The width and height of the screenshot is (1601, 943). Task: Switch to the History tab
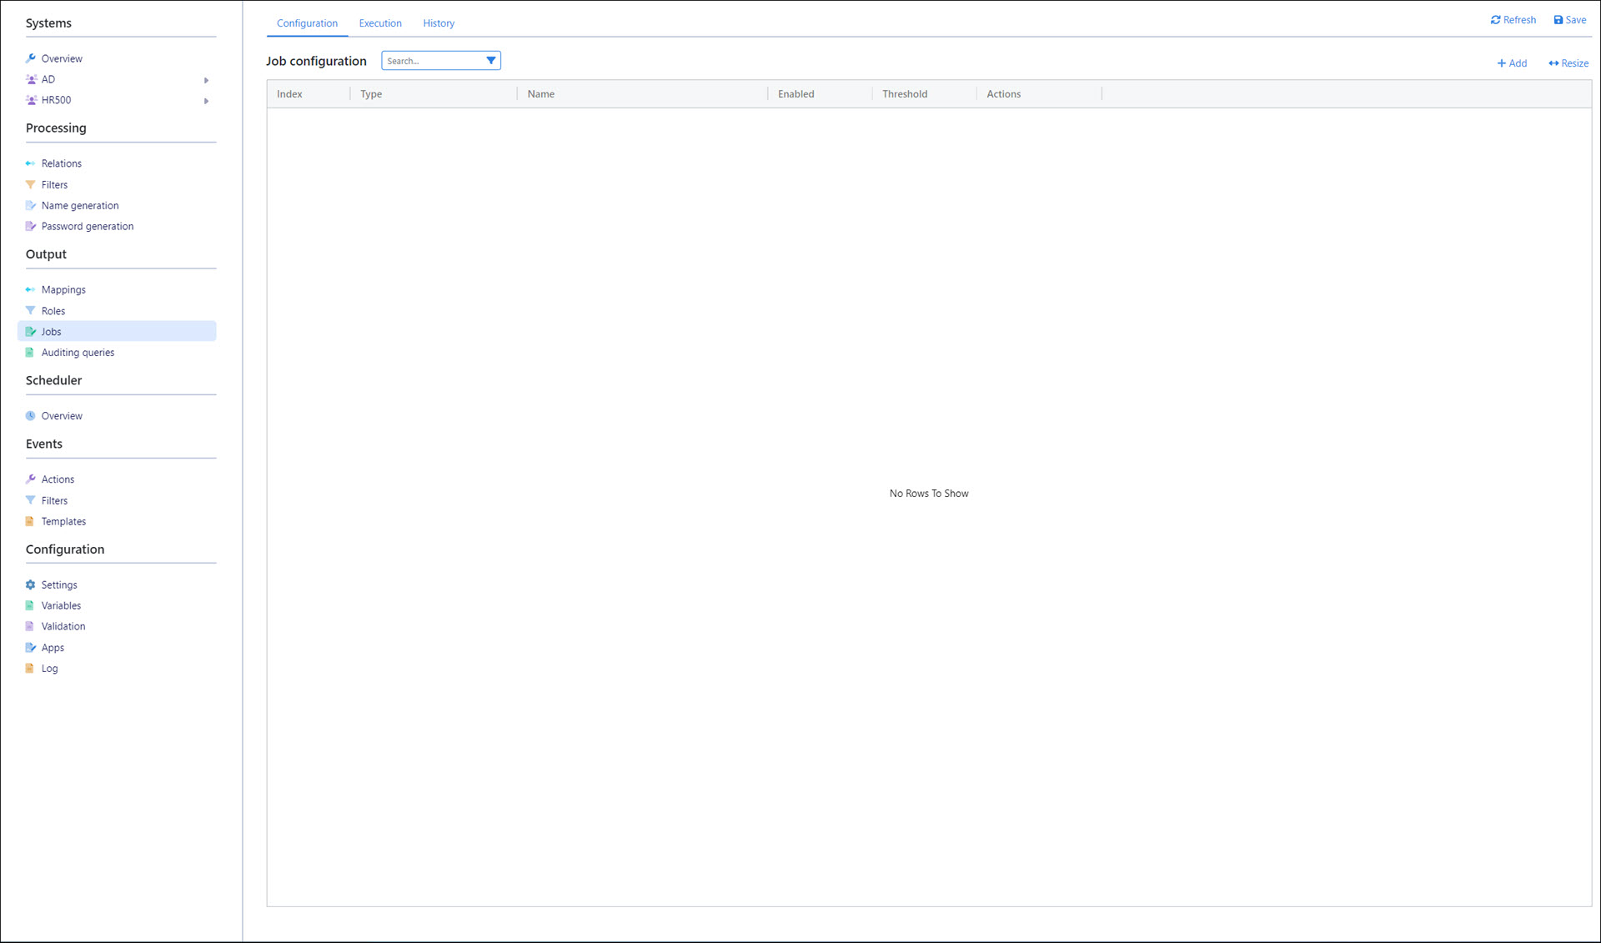coord(439,23)
